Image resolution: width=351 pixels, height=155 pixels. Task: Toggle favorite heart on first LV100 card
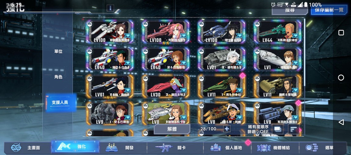pyautogui.click(x=128, y=36)
